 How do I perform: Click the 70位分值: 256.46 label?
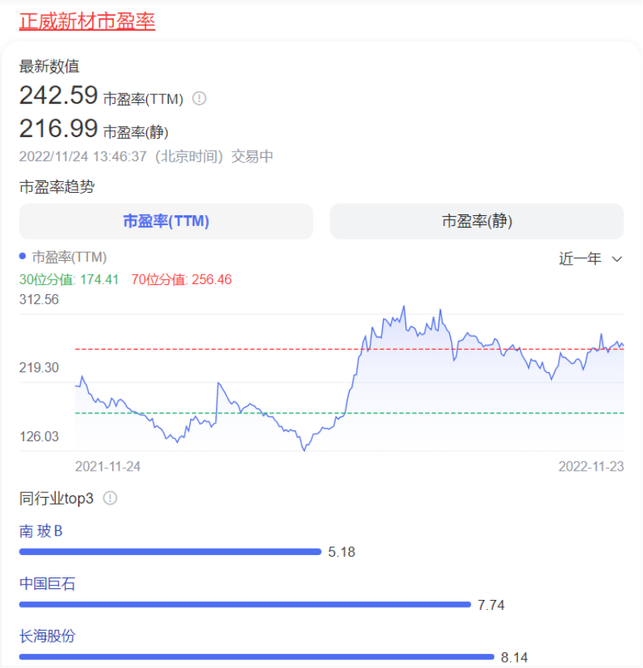click(182, 279)
